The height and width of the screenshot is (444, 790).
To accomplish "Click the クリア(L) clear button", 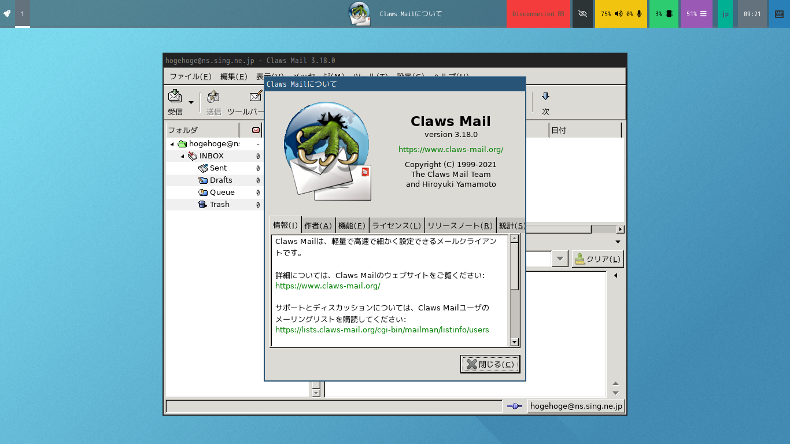I will click(x=598, y=259).
